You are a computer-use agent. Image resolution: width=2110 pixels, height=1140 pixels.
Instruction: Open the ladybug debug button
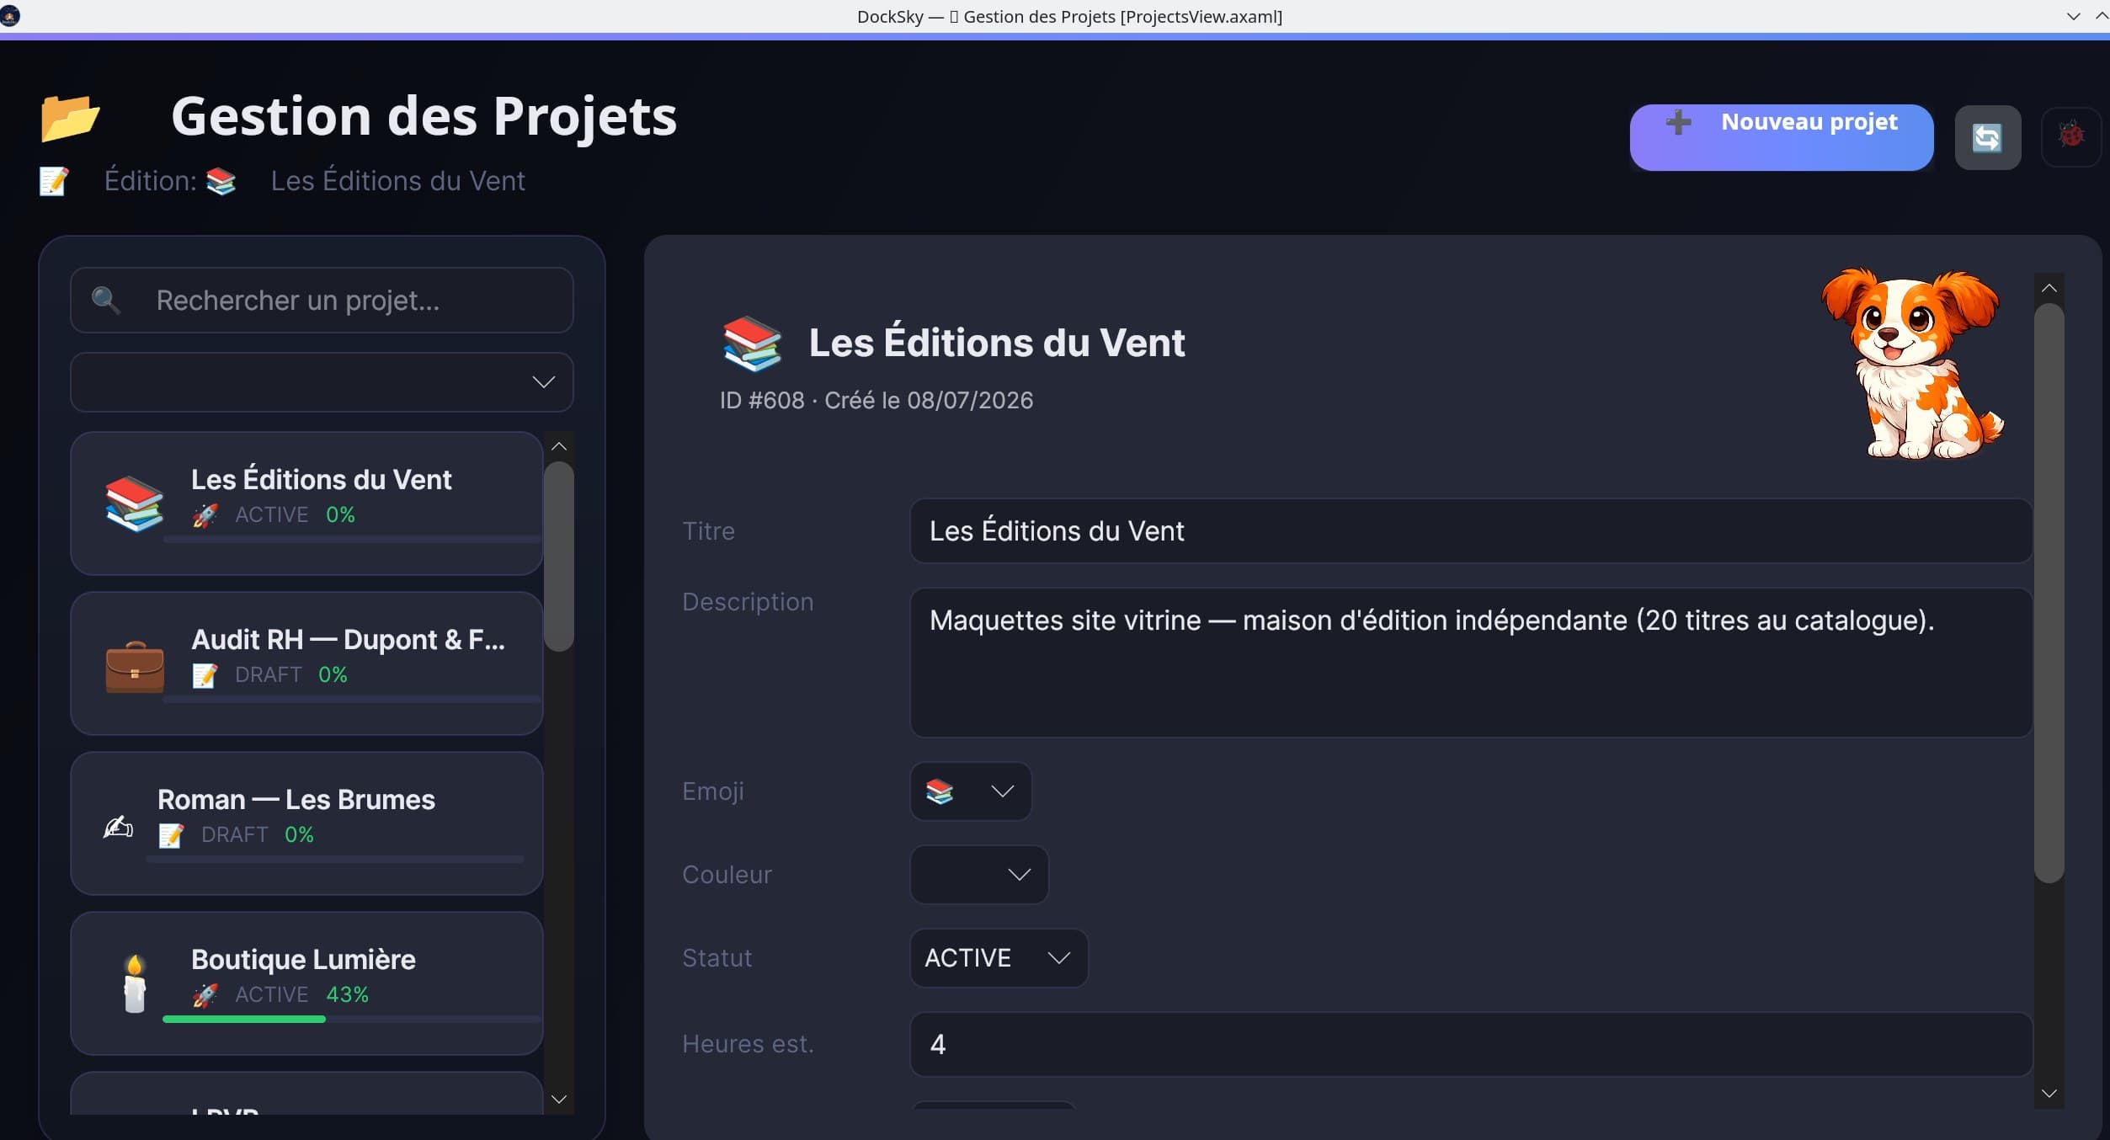point(2071,135)
